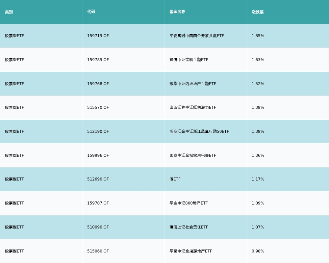Click the 1.63% change value

[x=258, y=60]
